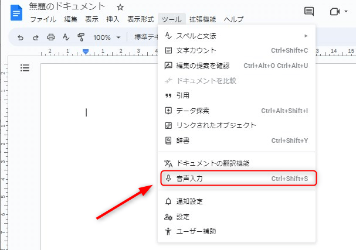Click the translate document icon
The image size is (356, 250).
[x=168, y=163]
